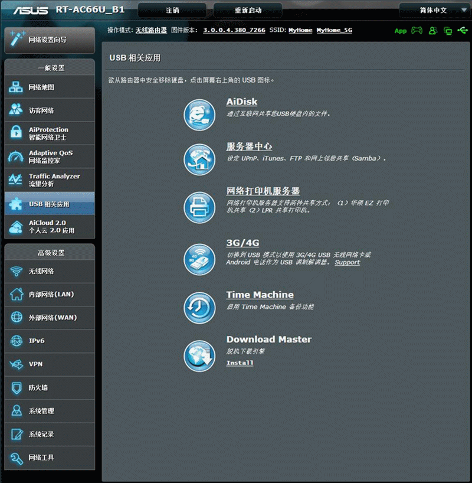The width and height of the screenshot is (472, 483).
Task: Open 系统管理 administration page
Action: point(50,411)
